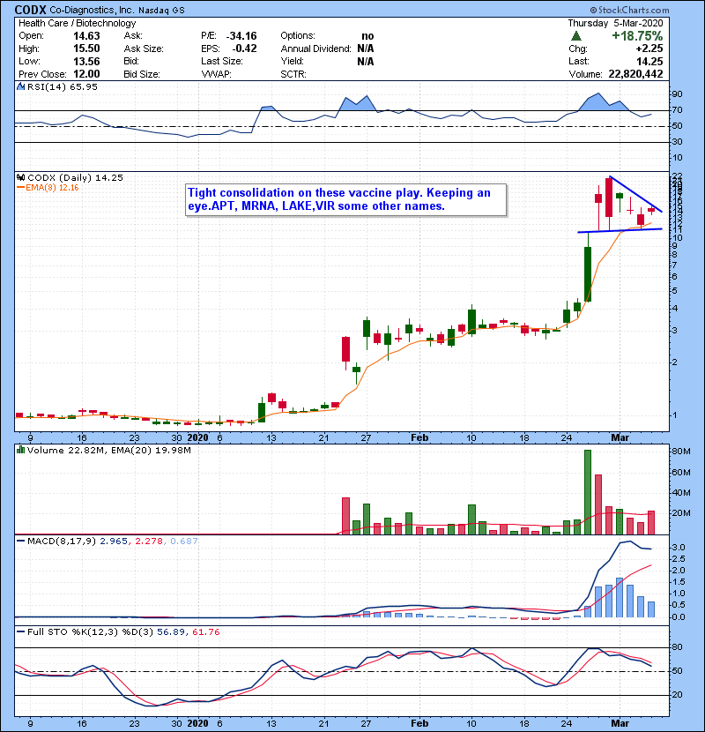The image size is (705, 732).
Task: Click the Chg value +2.25
Action: (x=649, y=49)
